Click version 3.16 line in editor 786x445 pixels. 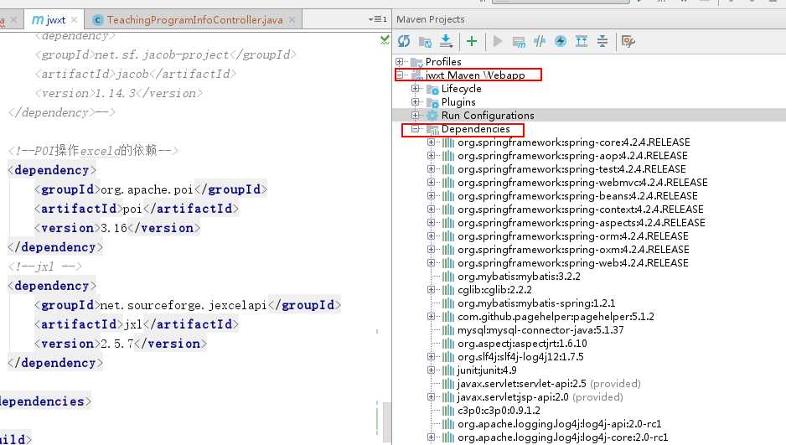tap(116, 228)
